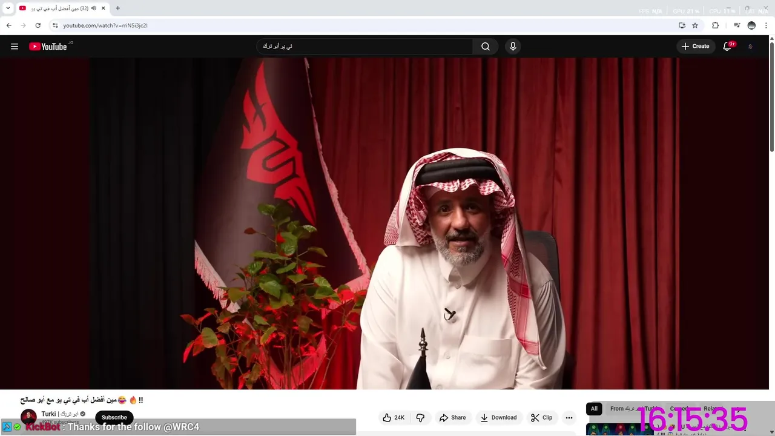Pause the video by clicking the player

tap(384, 223)
